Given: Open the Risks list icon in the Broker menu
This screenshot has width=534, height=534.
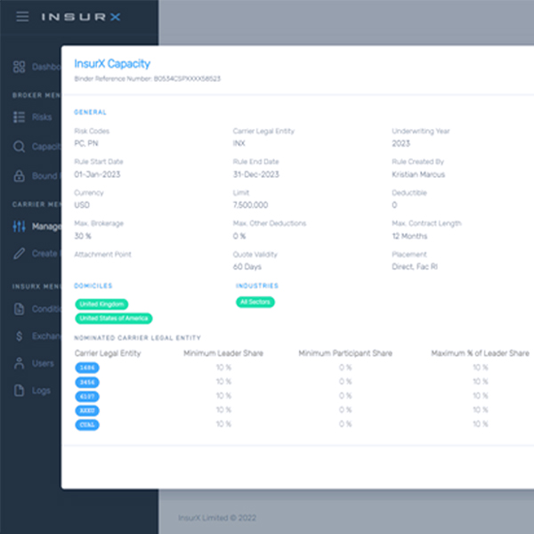Looking at the screenshot, I should point(19,117).
